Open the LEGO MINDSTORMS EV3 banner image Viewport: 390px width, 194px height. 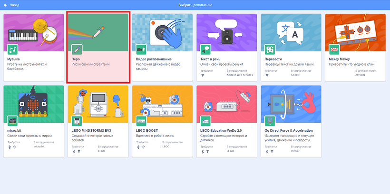[98, 104]
